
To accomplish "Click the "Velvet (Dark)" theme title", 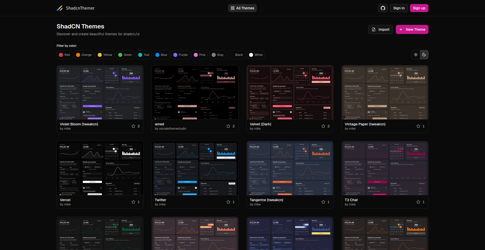I will (x=260, y=124).
